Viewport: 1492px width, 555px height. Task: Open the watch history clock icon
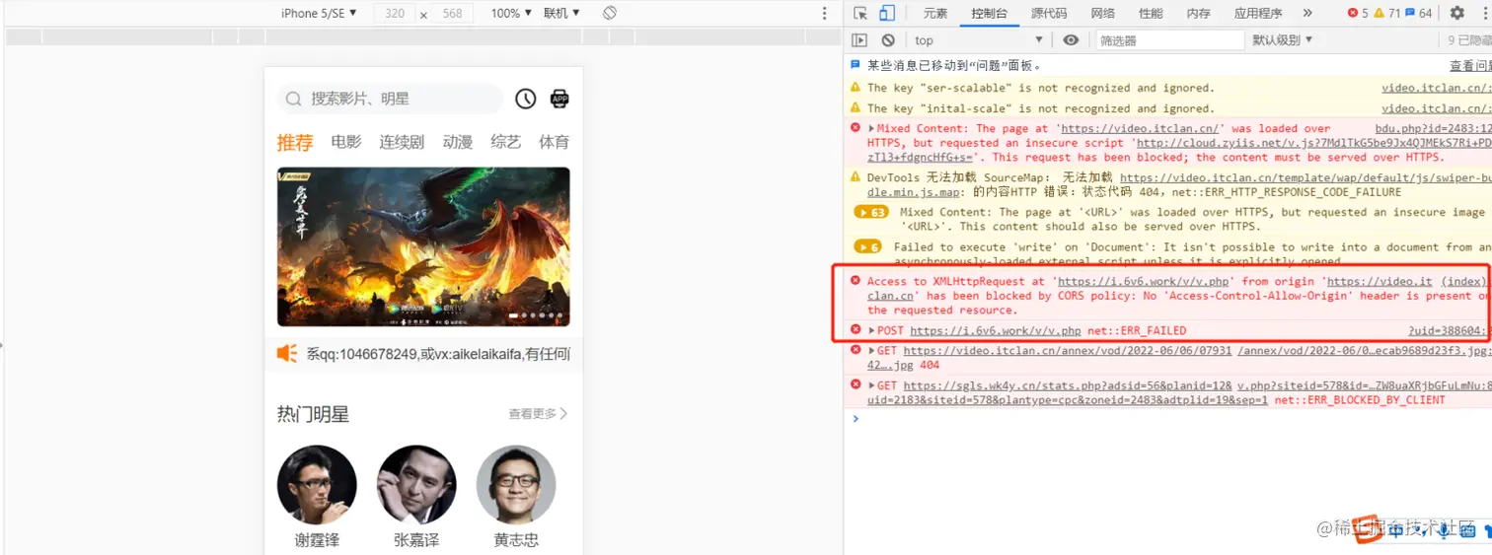click(526, 99)
